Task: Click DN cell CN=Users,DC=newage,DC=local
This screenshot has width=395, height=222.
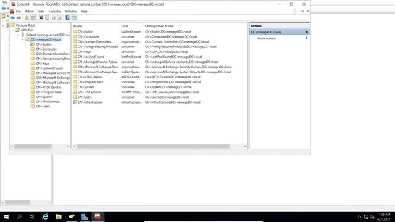Action: click(x=167, y=97)
